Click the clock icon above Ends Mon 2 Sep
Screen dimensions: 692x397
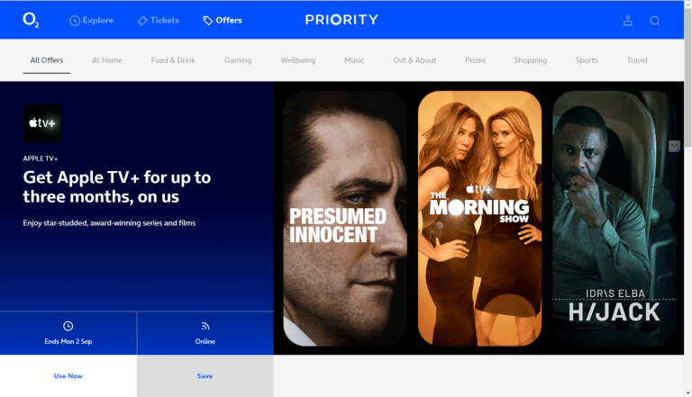pos(68,326)
